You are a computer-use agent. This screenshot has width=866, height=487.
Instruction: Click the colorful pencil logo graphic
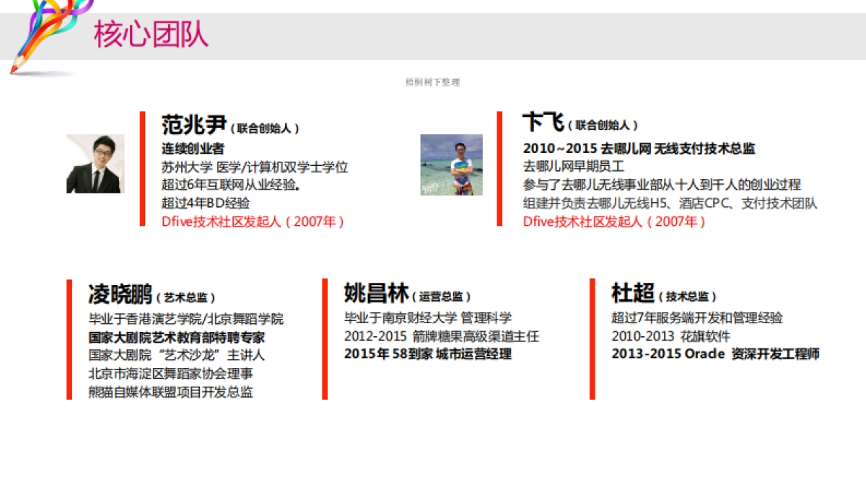click(47, 32)
